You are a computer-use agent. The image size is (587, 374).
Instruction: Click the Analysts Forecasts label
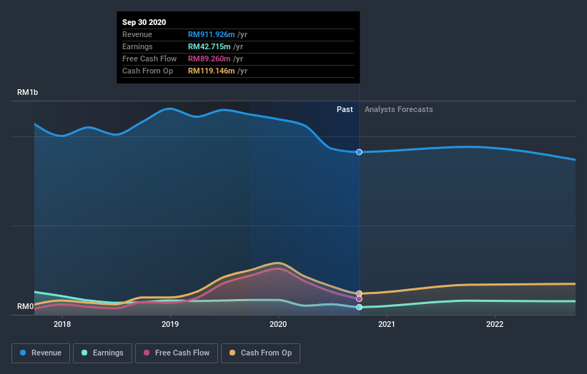click(x=399, y=109)
